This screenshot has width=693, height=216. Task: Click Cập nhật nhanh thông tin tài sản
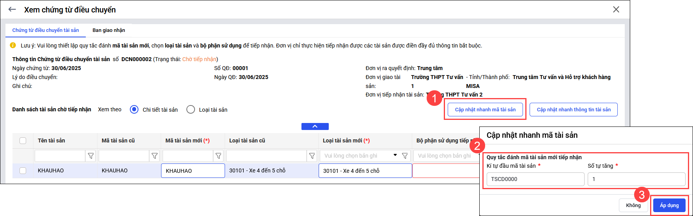tap(574, 110)
